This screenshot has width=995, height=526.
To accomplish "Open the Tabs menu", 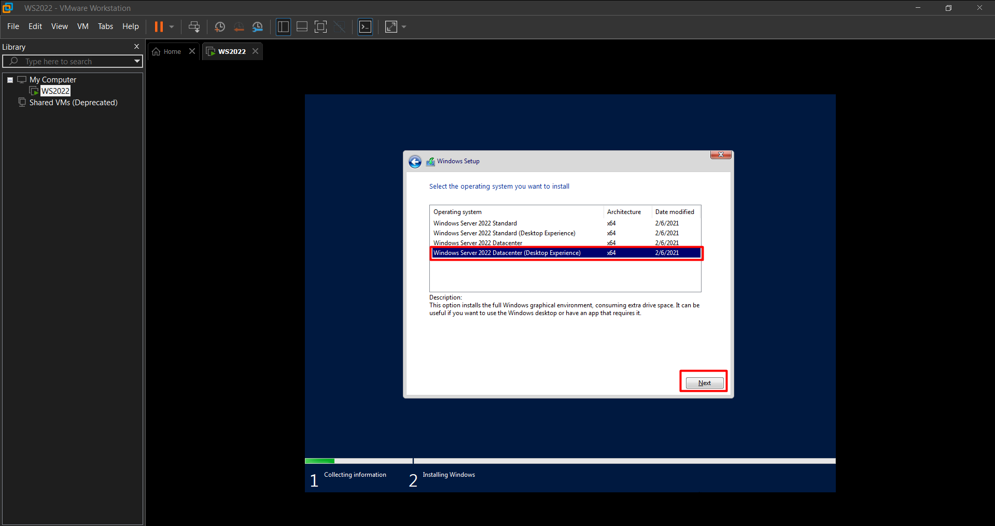I will point(105,26).
